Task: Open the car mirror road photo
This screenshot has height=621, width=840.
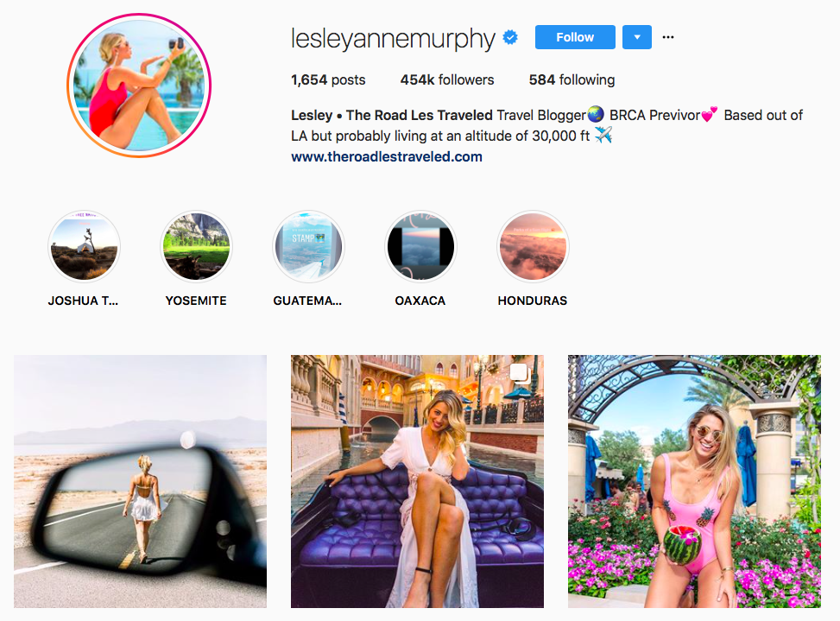Action: (x=141, y=481)
